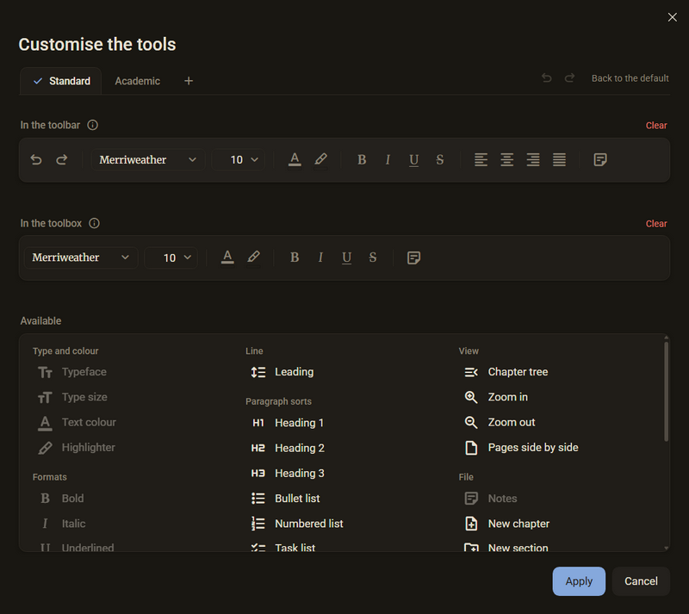689x614 pixels.
Task: Clear the toolbar items
Action: 656,125
